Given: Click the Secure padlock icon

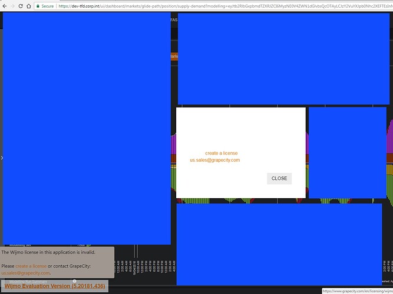Looking at the screenshot, I should click(38, 6).
